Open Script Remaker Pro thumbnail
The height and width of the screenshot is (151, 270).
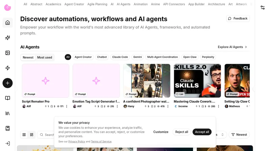pyautogui.click(x=46, y=81)
